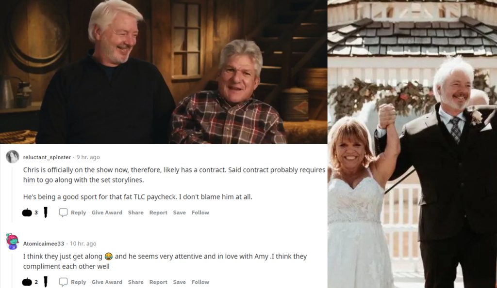Follow Atomicaimee33's comment thread
The height and width of the screenshot is (288, 497).
200,282
